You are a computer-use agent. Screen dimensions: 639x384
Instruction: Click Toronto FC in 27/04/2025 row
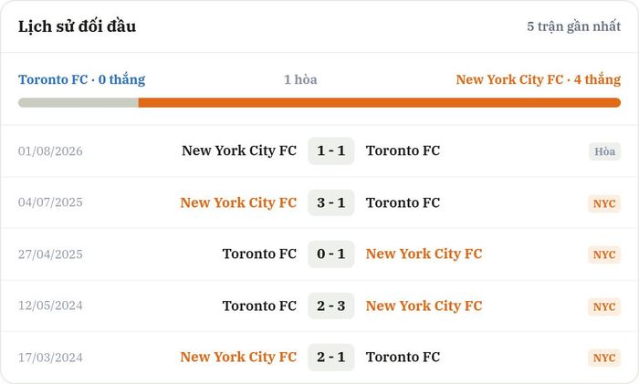259,254
